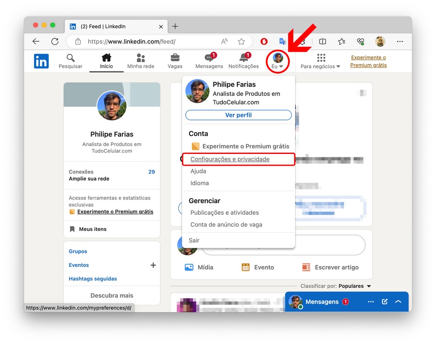Open Experimente o Premium grátis top link

tap(368, 61)
